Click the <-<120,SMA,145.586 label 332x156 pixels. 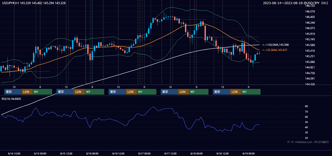tap(276, 45)
